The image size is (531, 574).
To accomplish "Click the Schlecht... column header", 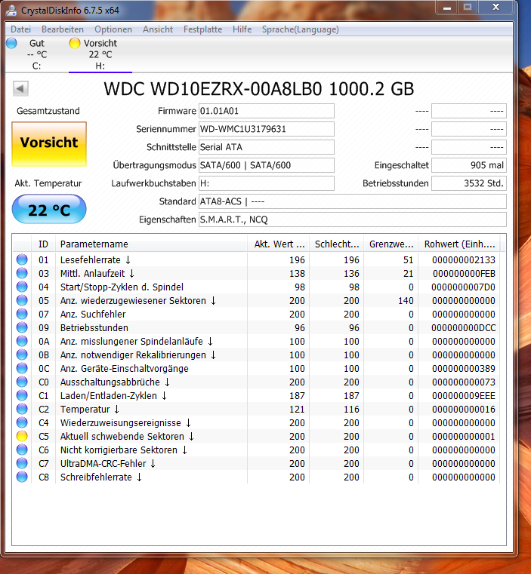I will pyautogui.click(x=336, y=244).
